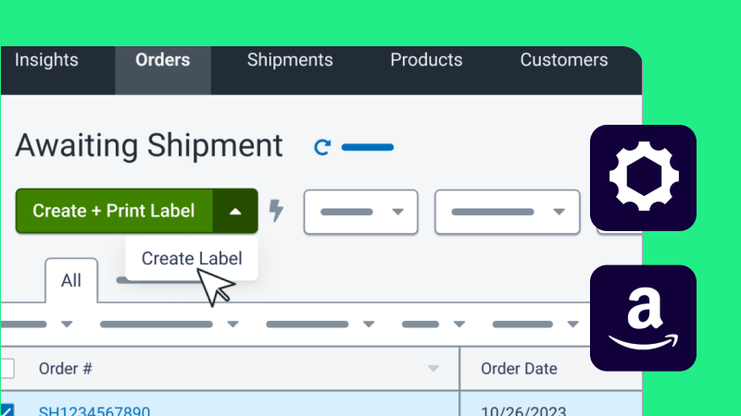Open the Products tab
Screen dimensions: 741x416
click(426, 60)
